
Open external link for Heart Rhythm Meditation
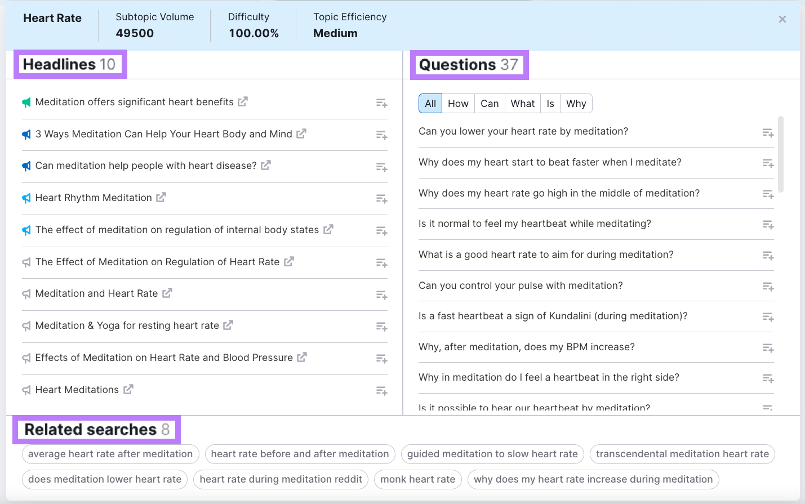(x=161, y=198)
